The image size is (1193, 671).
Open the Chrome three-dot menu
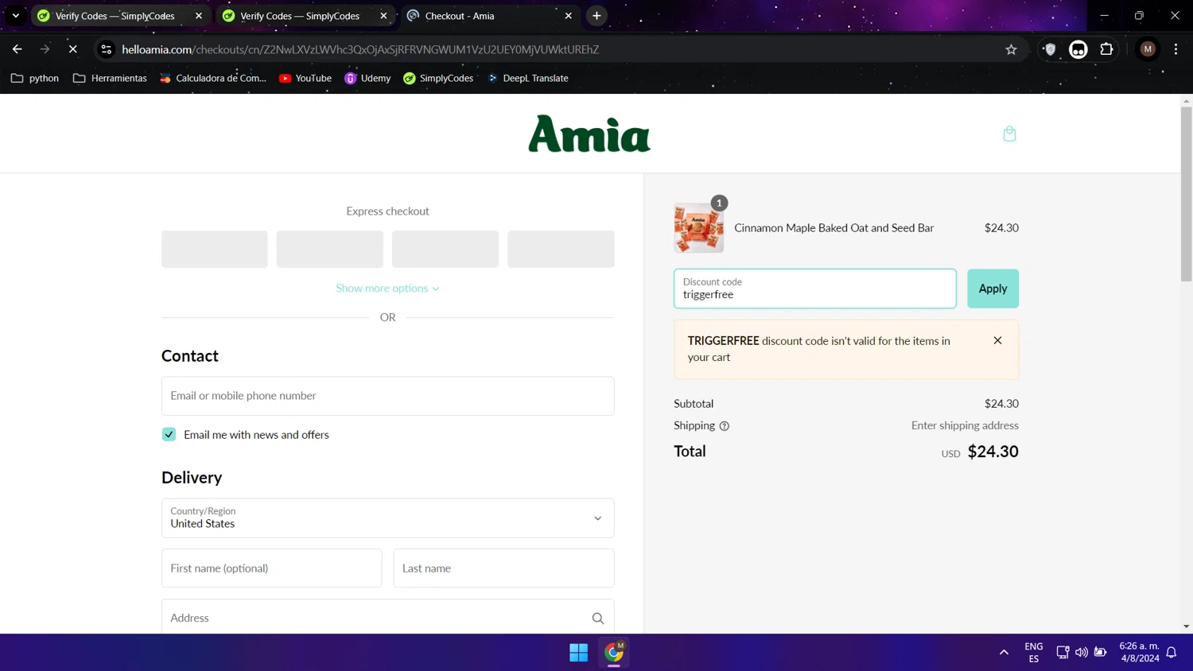1176,49
